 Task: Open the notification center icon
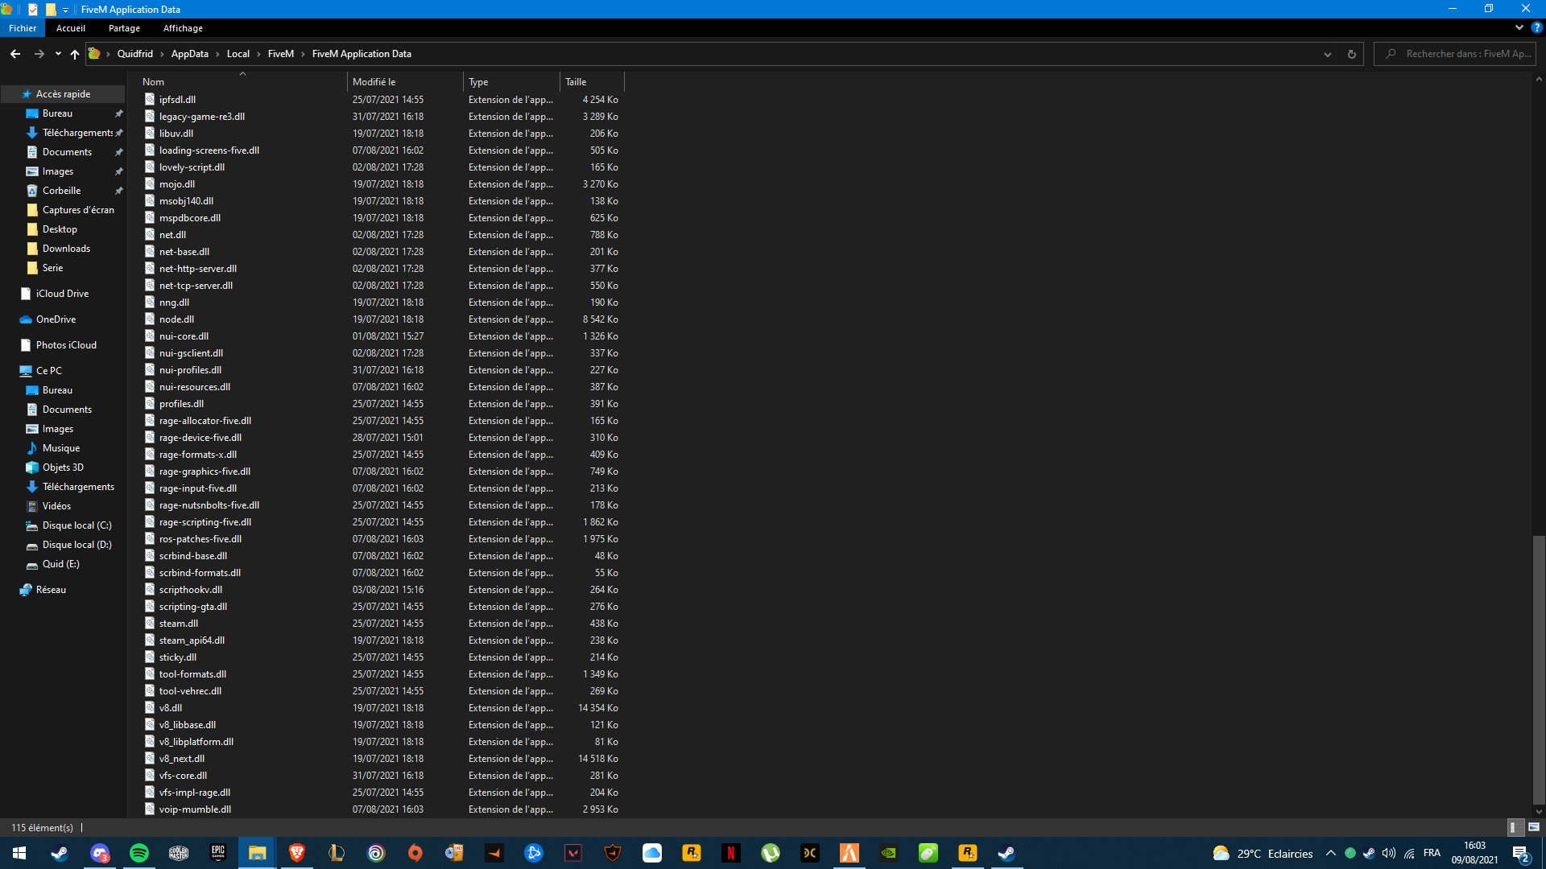pos(1521,853)
